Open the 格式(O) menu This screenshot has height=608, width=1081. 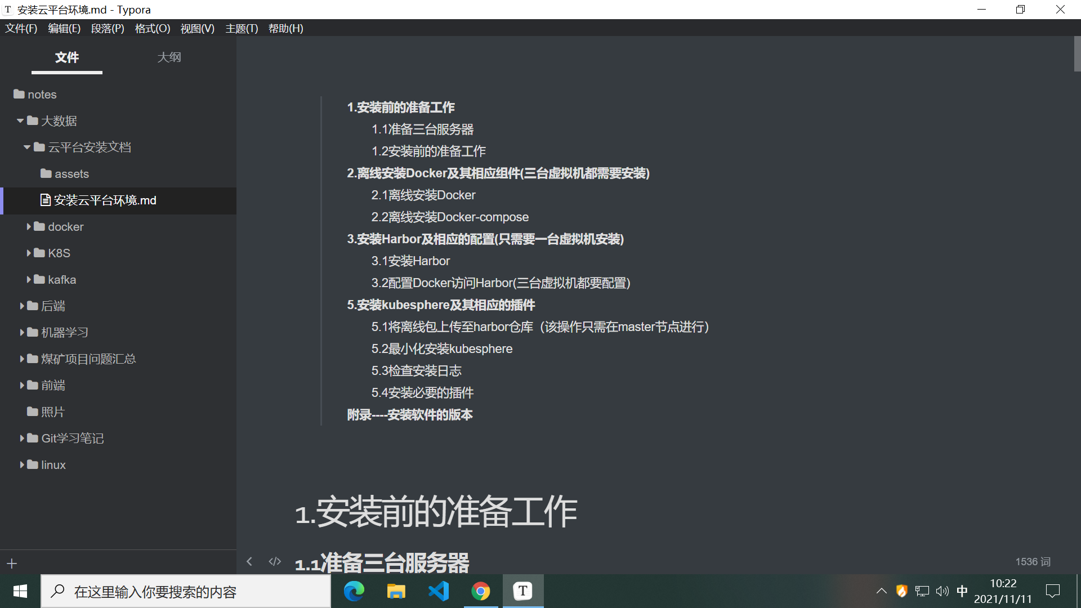tap(152, 29)
